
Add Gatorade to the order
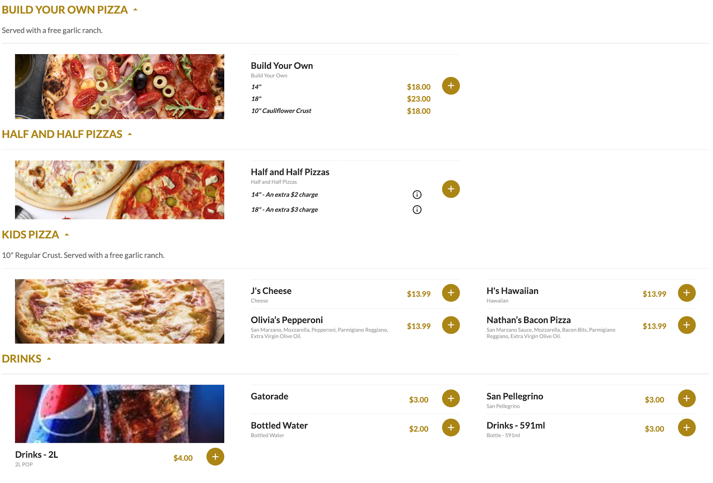pos(451,398)
